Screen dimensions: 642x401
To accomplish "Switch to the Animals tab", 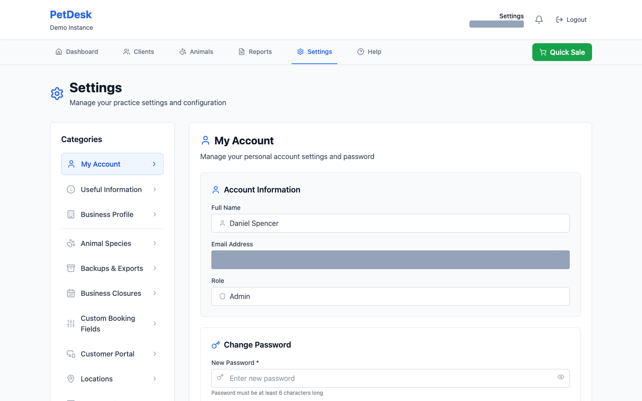I will [196, 52].
